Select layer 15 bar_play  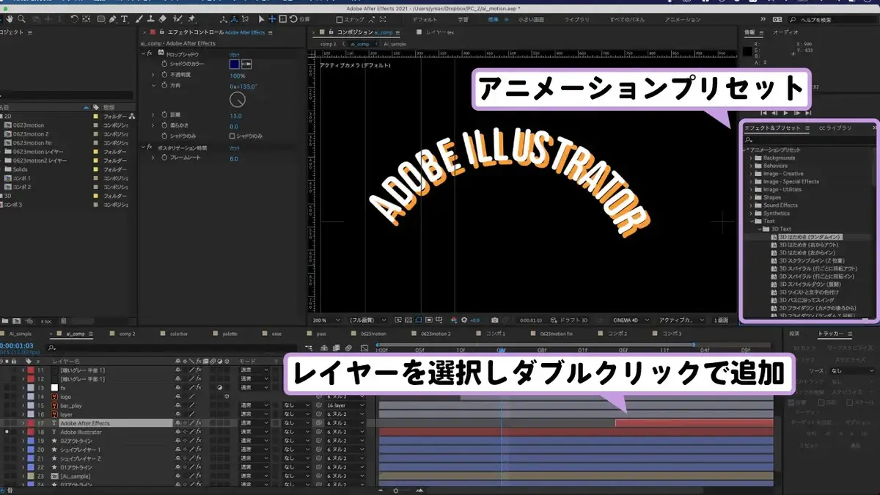pos(71,406)
